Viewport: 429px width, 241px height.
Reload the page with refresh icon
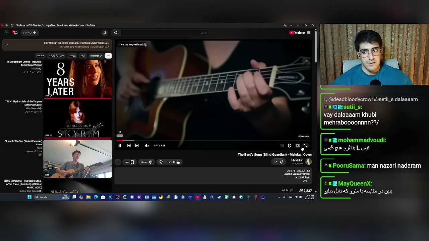[x=12, y=25]
